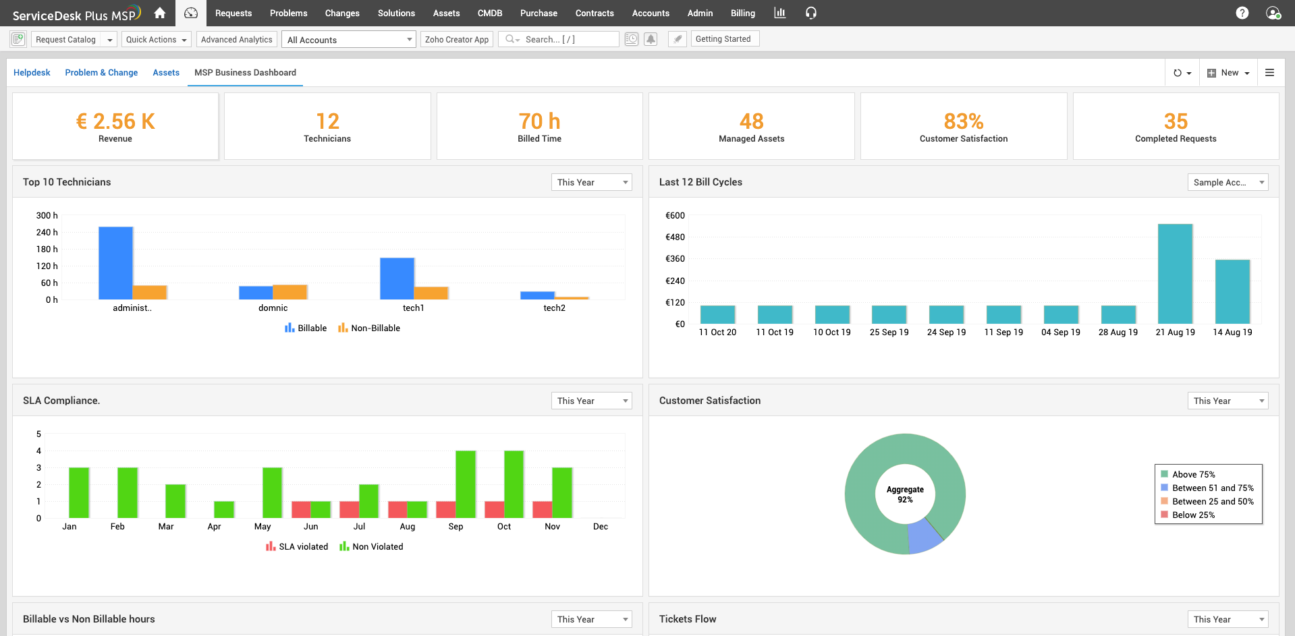Click the Home icon in the navigation bar
The image size is (1295, 636).
(x=159, y=13)
